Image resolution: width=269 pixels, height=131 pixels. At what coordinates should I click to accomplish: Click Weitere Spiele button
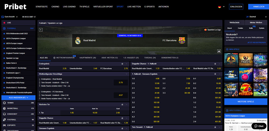coord(246,102)
